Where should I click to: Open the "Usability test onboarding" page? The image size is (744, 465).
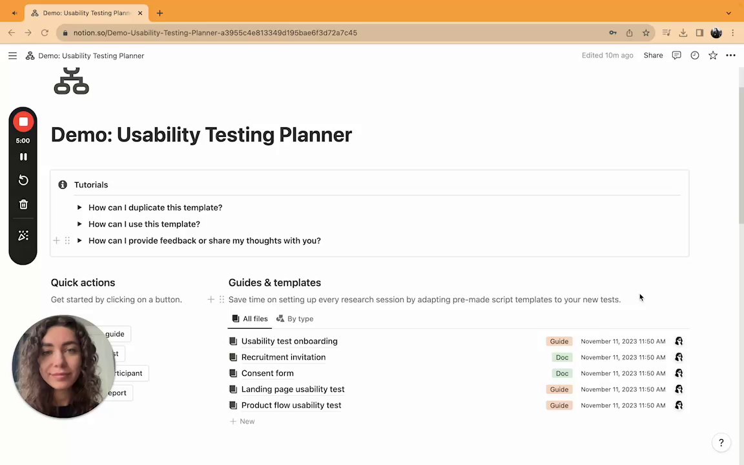289,341
